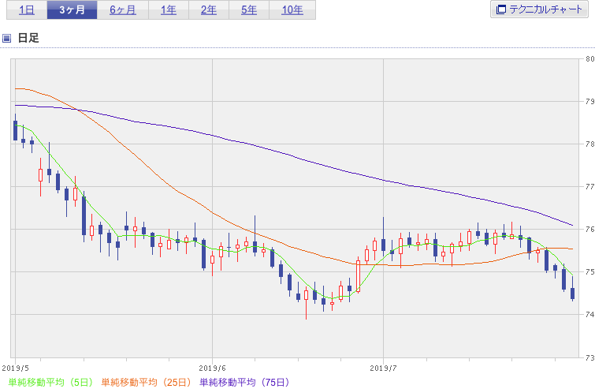Click the 日足 heading text
Screen dimensions: 595x389
pyautogui.click(x=28, y=38)
